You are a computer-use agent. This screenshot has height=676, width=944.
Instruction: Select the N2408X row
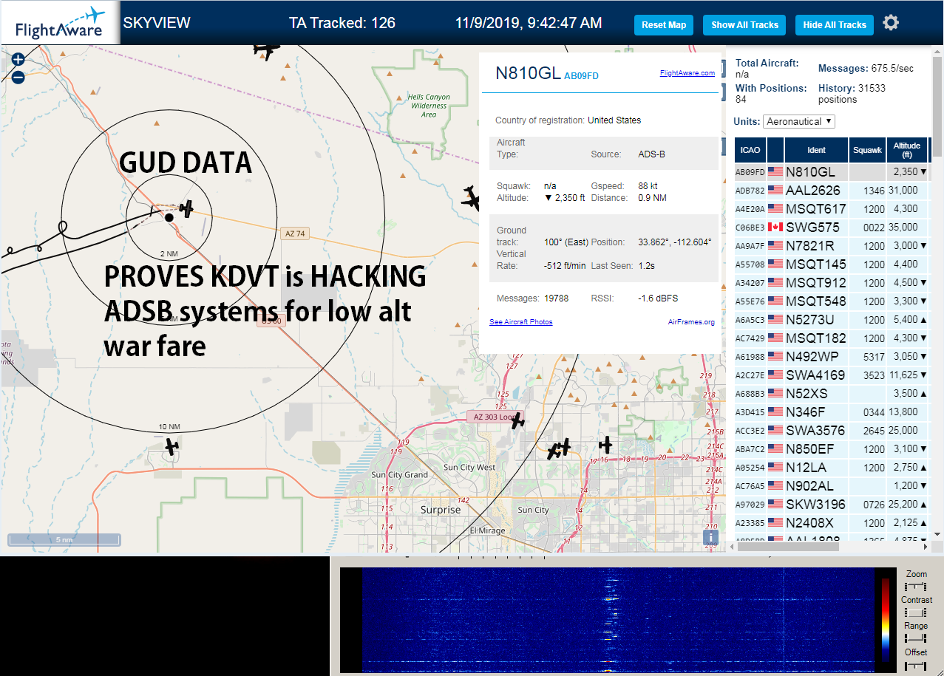pyautogui.click(x=832, y=523)
